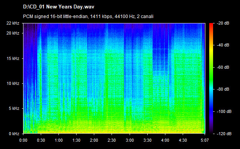The height and width of the screenshot is (149, 240).
Task: Click the PCM signed 16-bit format info line
Action: (88, 17)
